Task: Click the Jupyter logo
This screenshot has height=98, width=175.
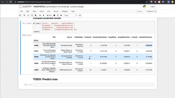Action: (x=25, y=7)
